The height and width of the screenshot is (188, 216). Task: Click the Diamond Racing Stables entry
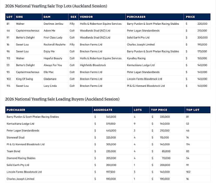[21, 158]
